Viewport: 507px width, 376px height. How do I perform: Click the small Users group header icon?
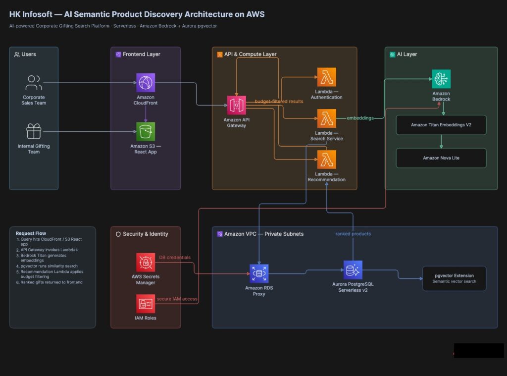[x=17, y=54]
